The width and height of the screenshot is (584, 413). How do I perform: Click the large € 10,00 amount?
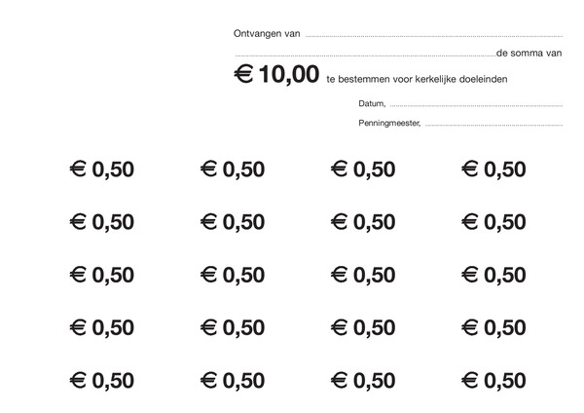pos(276,74)
